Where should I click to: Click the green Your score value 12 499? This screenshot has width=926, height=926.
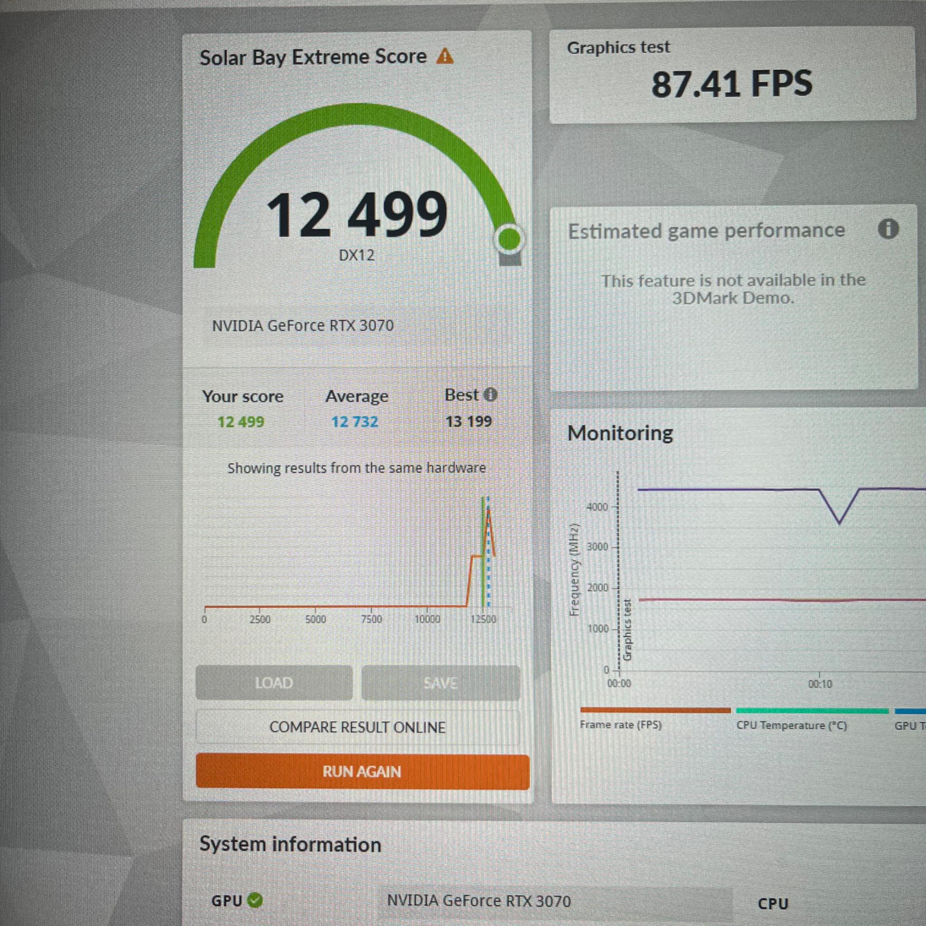click(241, 422)
